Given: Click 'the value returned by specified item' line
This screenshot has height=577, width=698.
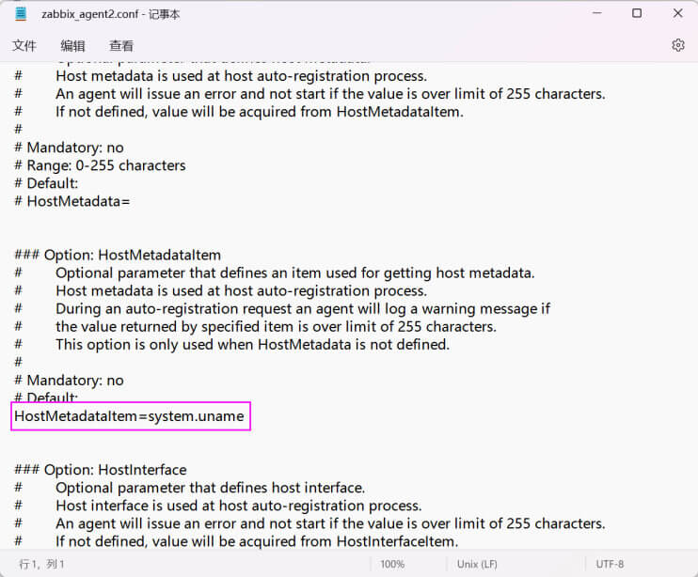Looking at the screenshot, I should (x=276, y=327).
